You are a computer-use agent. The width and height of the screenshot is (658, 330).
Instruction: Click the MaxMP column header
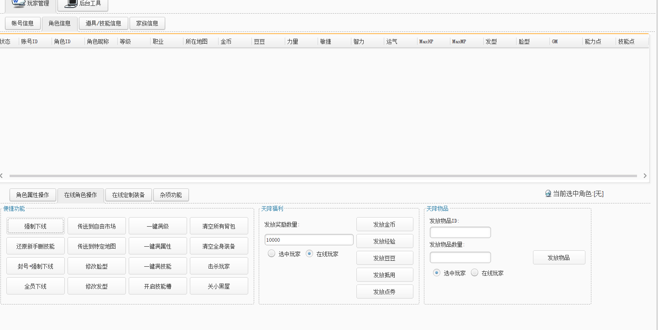(x=467, y=41)
